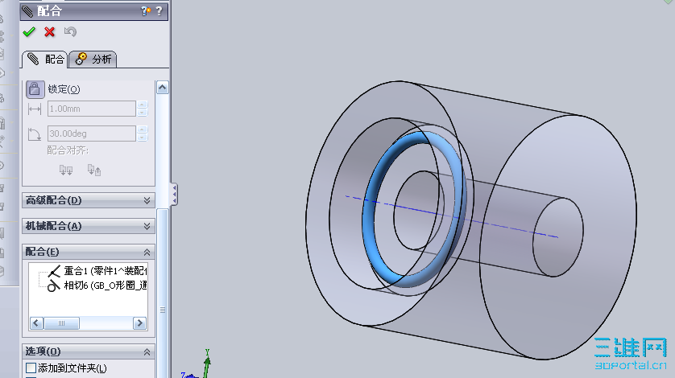This screenshot has width=675, height=378.
Task: Click the left arrow of mates list scrollbar
Action: tap(36, 323)
